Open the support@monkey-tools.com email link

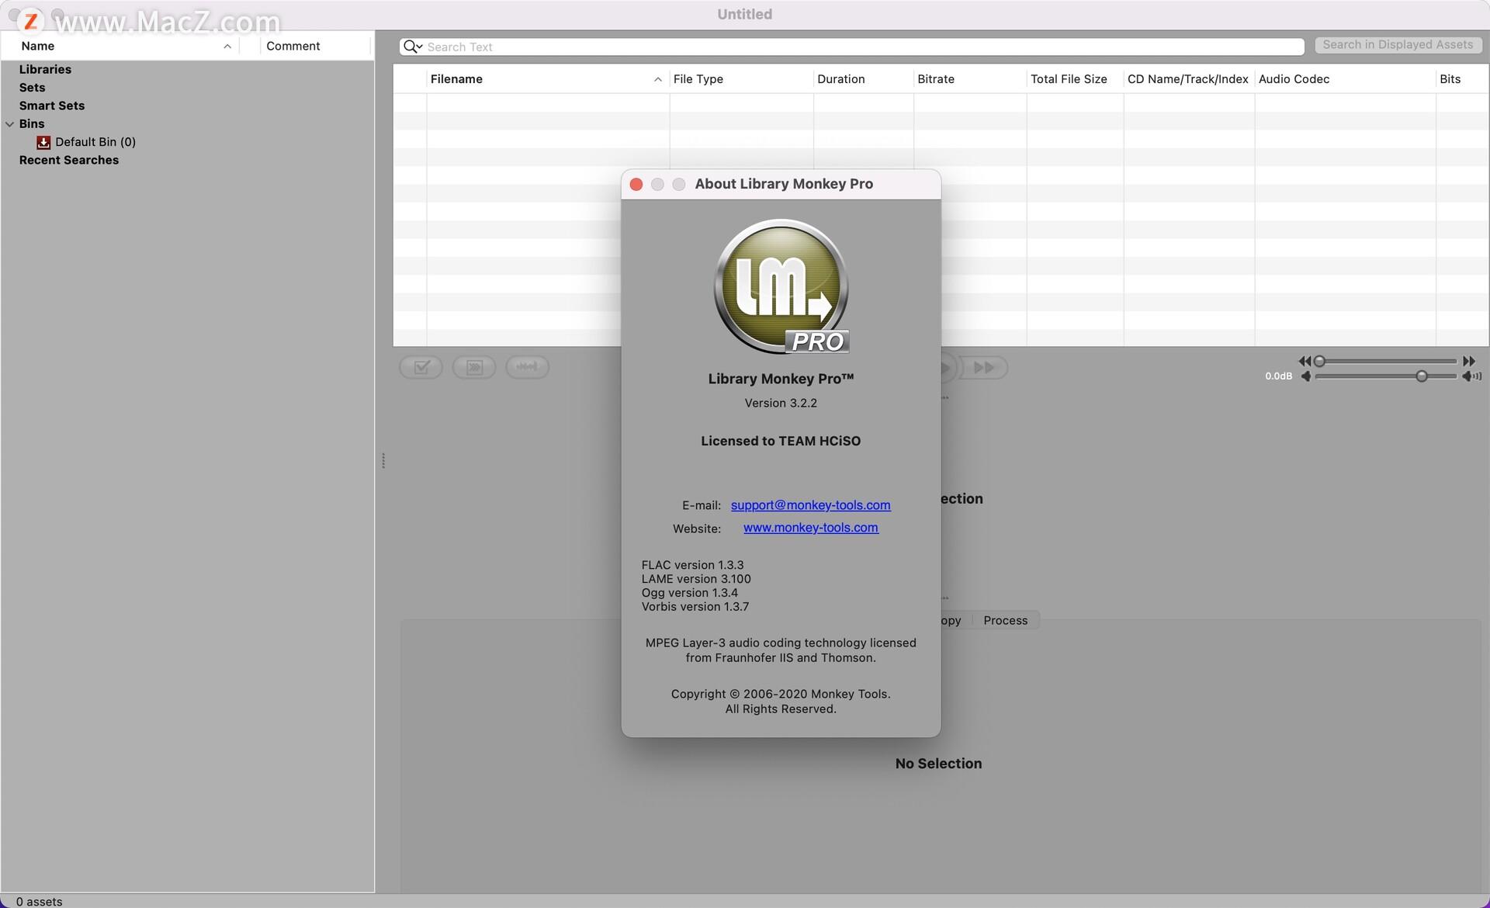810,504
